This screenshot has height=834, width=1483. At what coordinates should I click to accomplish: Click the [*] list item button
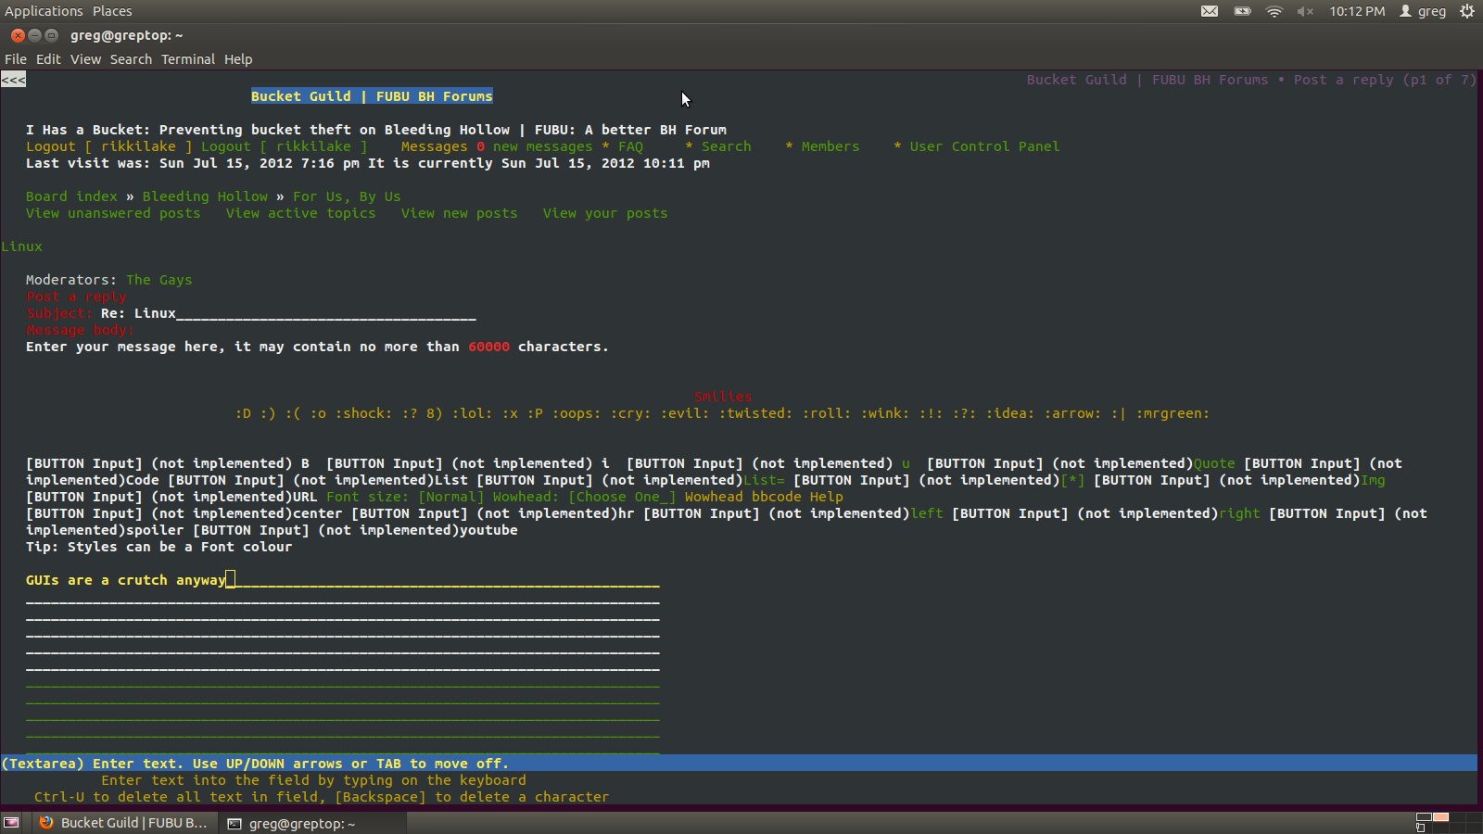pos(1072,480)
